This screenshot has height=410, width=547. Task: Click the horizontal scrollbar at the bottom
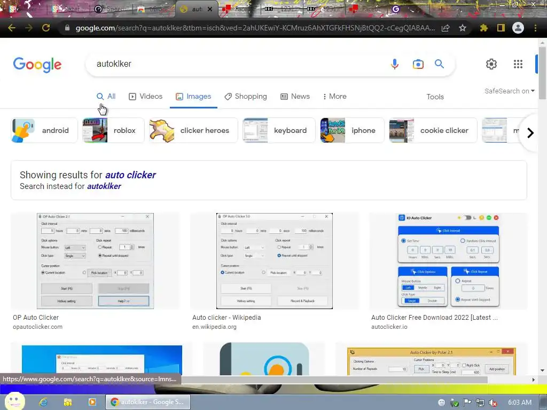coord(333,380)
